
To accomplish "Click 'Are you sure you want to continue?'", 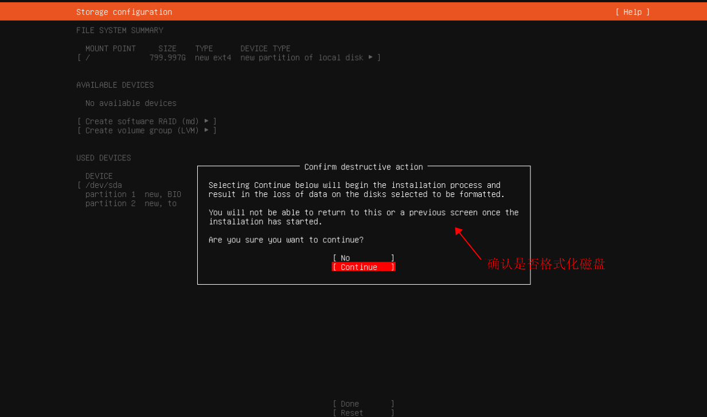I will pyautogui.click(x=286, y=240).
